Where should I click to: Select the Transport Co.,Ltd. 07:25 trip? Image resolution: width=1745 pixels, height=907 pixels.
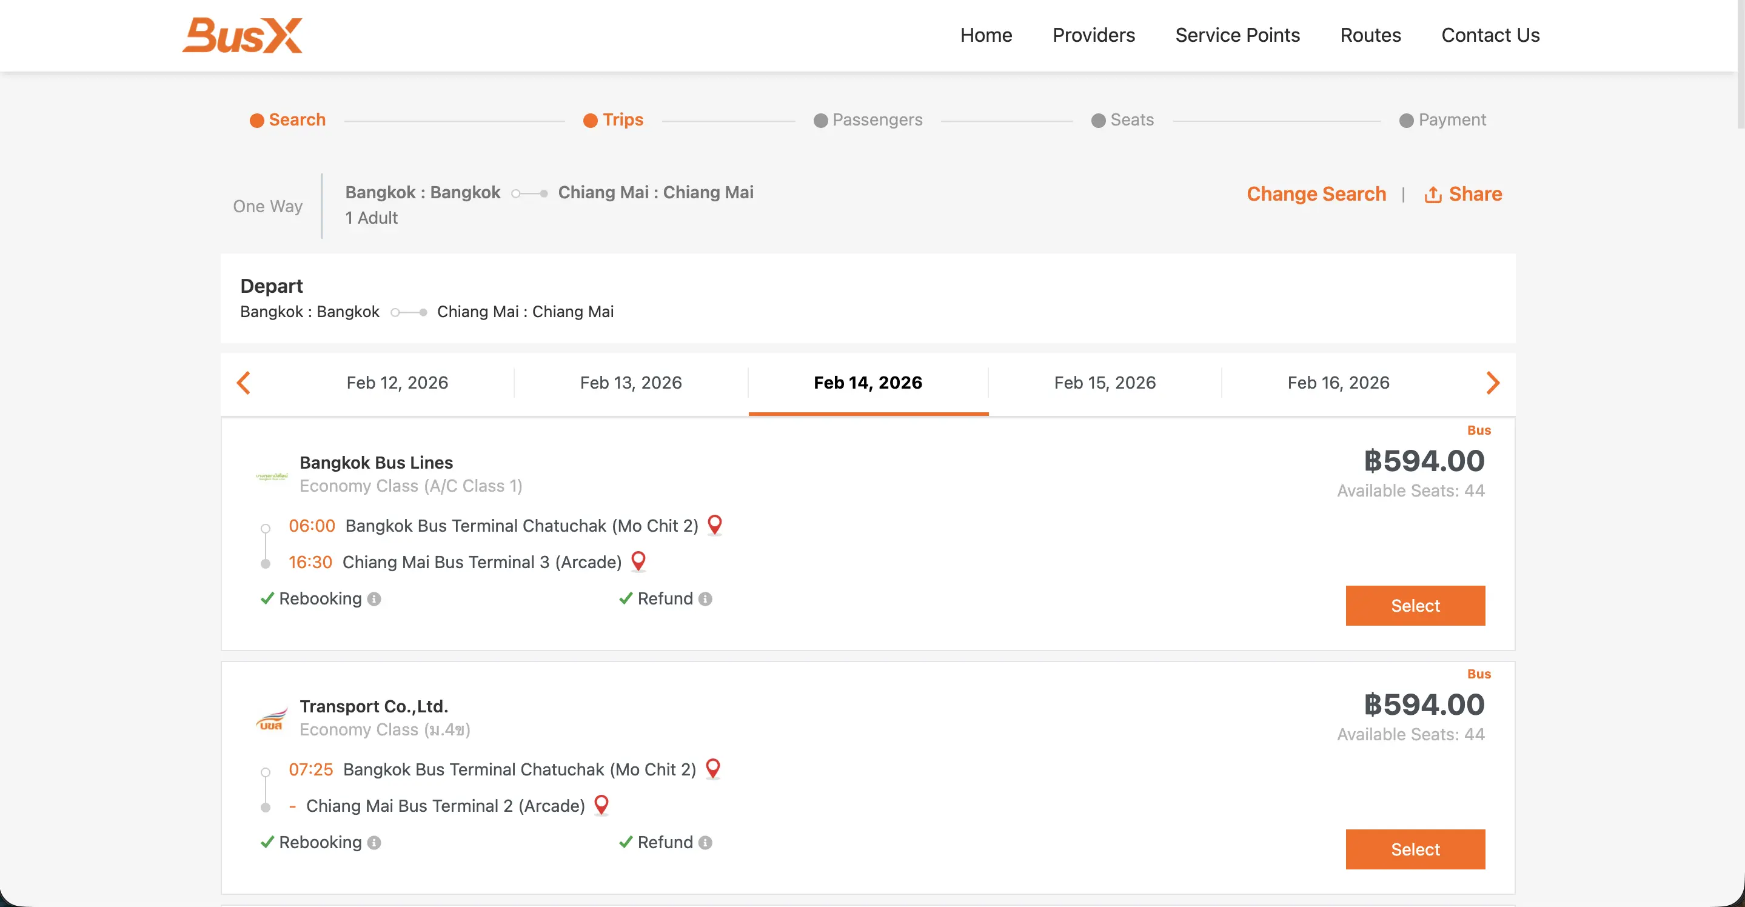coord(1415,849)
